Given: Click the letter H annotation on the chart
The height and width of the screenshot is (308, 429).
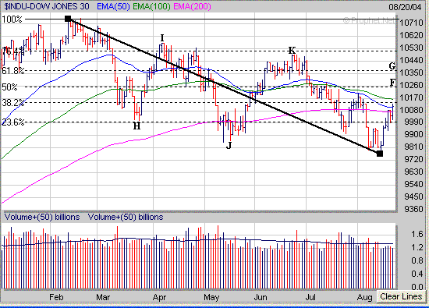Looking at the screenshot, I should pos(136,126).
